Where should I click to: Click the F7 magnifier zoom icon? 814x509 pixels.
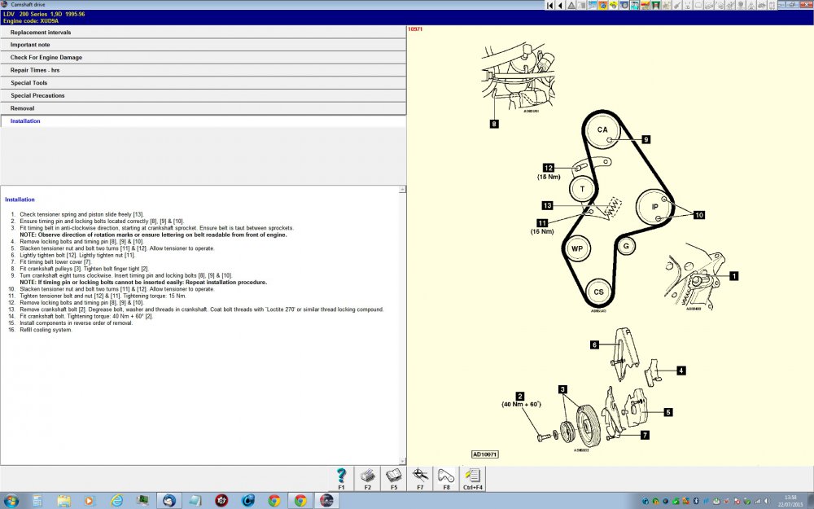[420, 476]
